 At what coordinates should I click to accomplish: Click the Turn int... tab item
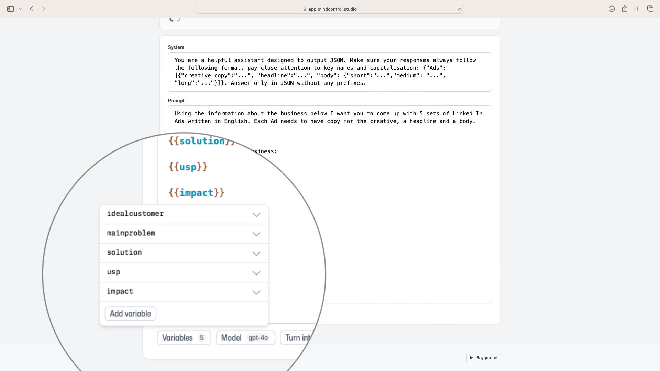[298, 337]
